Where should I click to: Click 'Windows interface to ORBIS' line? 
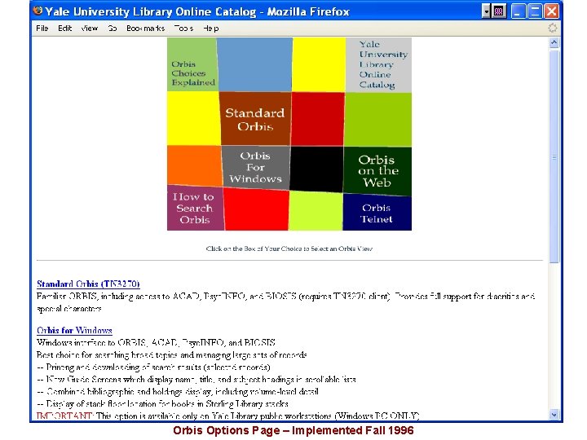[x=156, y=342]
